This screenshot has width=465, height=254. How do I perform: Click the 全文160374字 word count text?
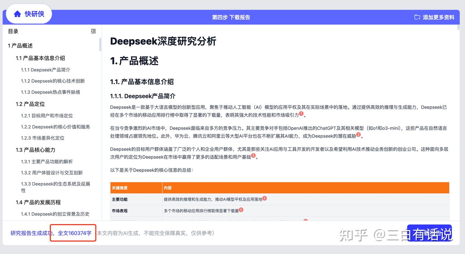tap(75, 233)
